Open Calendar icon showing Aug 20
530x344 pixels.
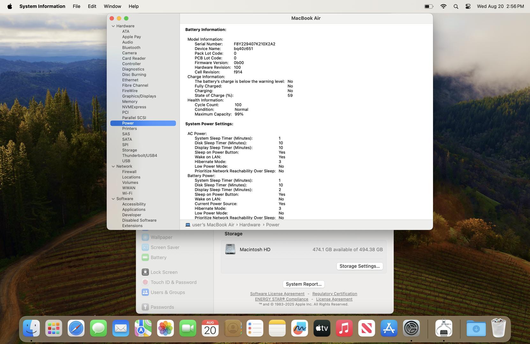210,328
